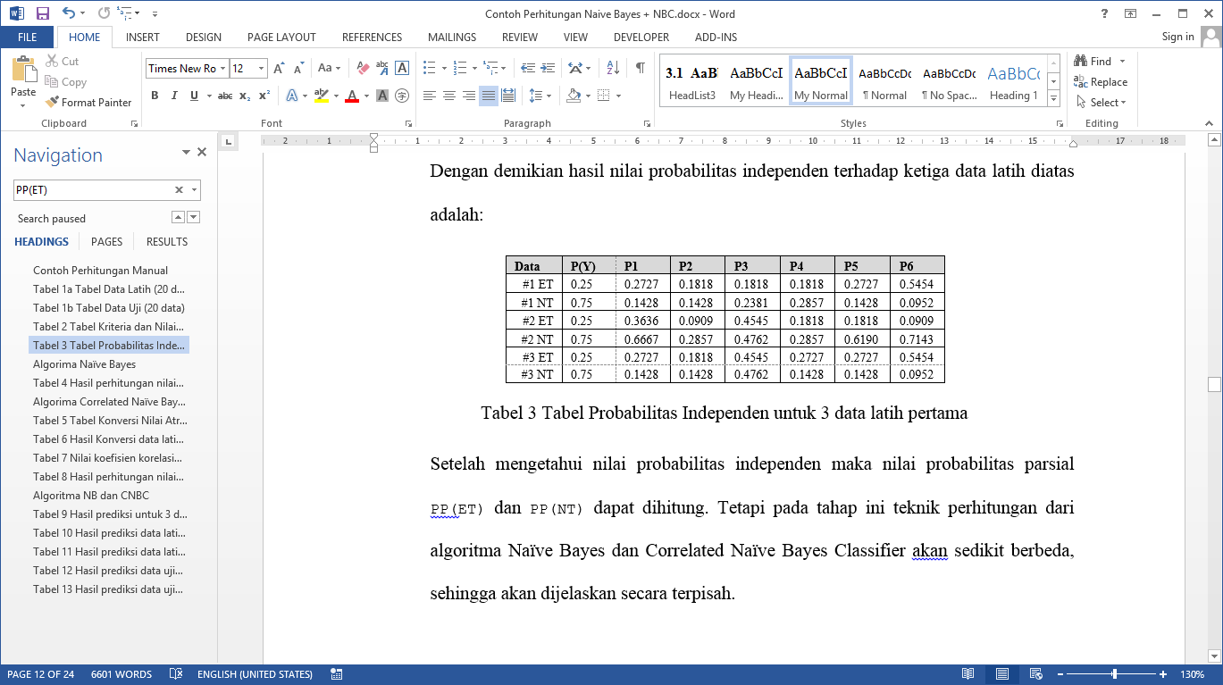Expand the Styles gallery more arrow
This screenshot has width=1223, height=685.
pyautogui.click(x=1053, y=96)
